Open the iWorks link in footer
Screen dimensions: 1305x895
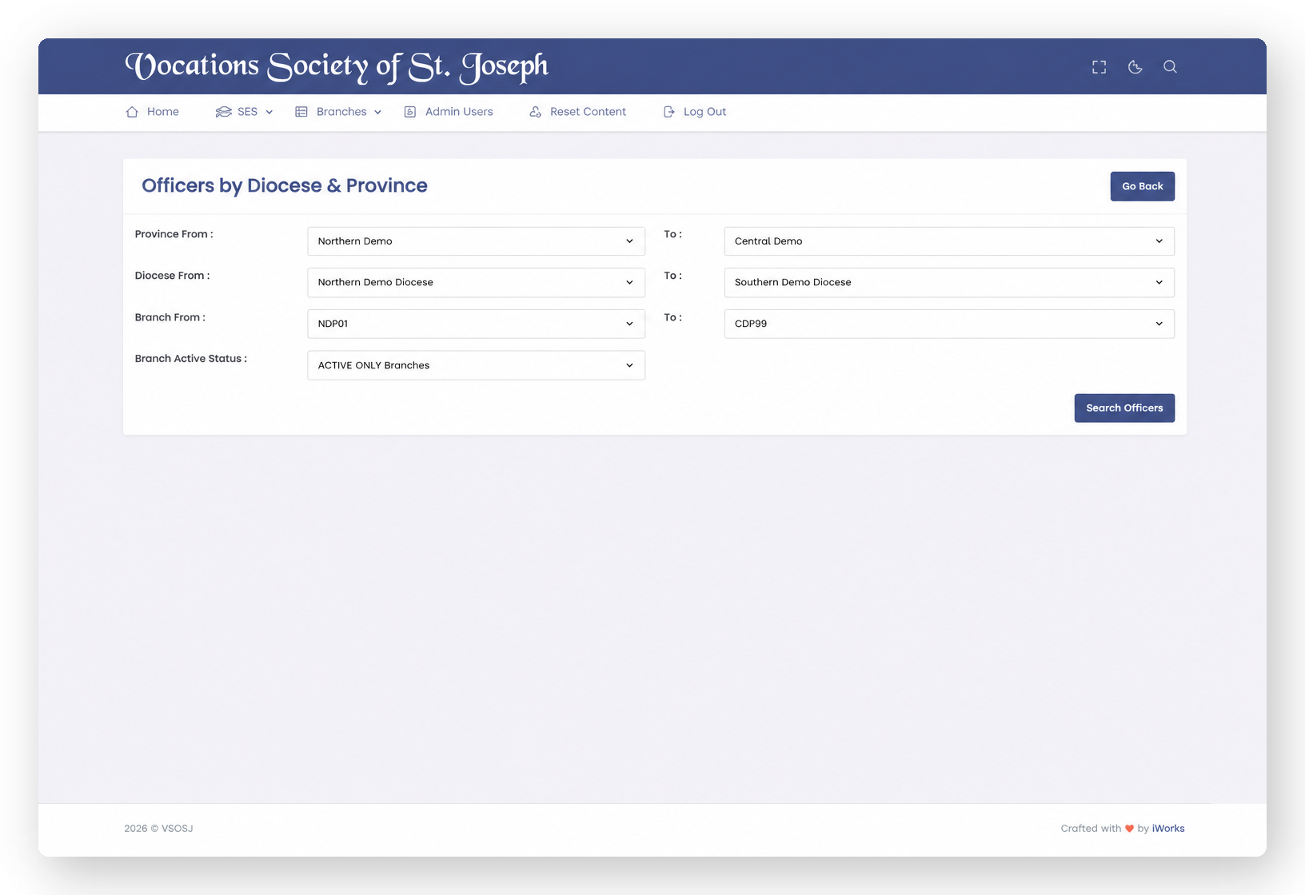(x=1168, y=829)
